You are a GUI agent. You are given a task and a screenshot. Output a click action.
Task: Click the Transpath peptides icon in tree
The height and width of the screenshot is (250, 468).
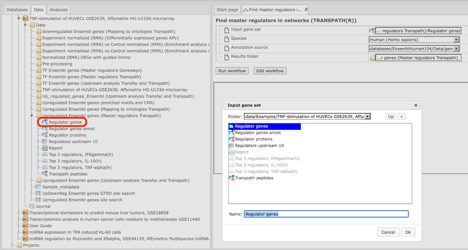click(x=45, y=174)
